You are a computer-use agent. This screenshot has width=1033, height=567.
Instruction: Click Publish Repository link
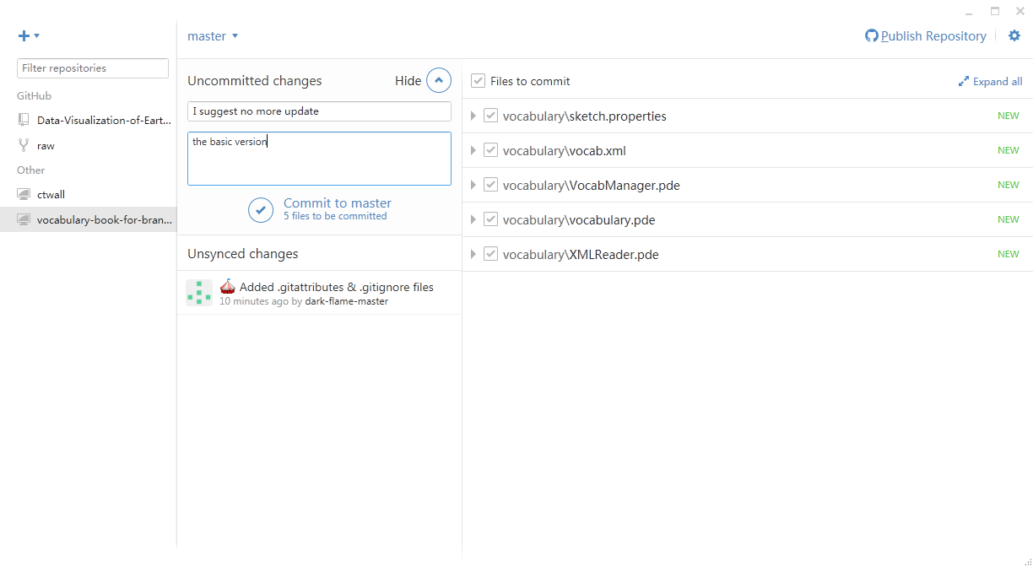click(x=933, y=36)
